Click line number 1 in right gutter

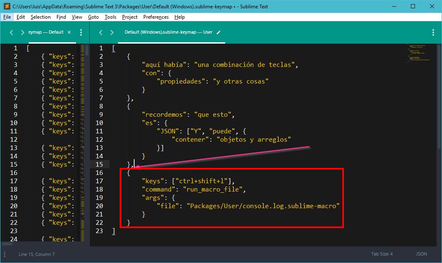(x=101, y=48)
